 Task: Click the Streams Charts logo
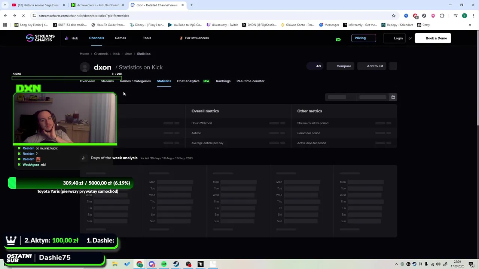tap(40, 38)
